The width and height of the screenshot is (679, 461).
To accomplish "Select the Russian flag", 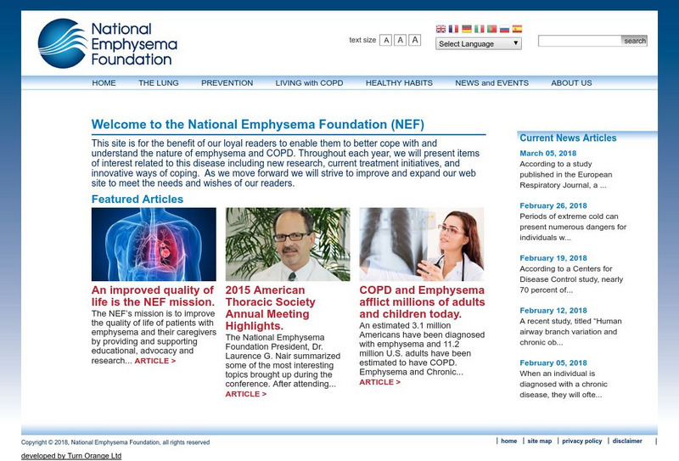I will pos(504,29).
